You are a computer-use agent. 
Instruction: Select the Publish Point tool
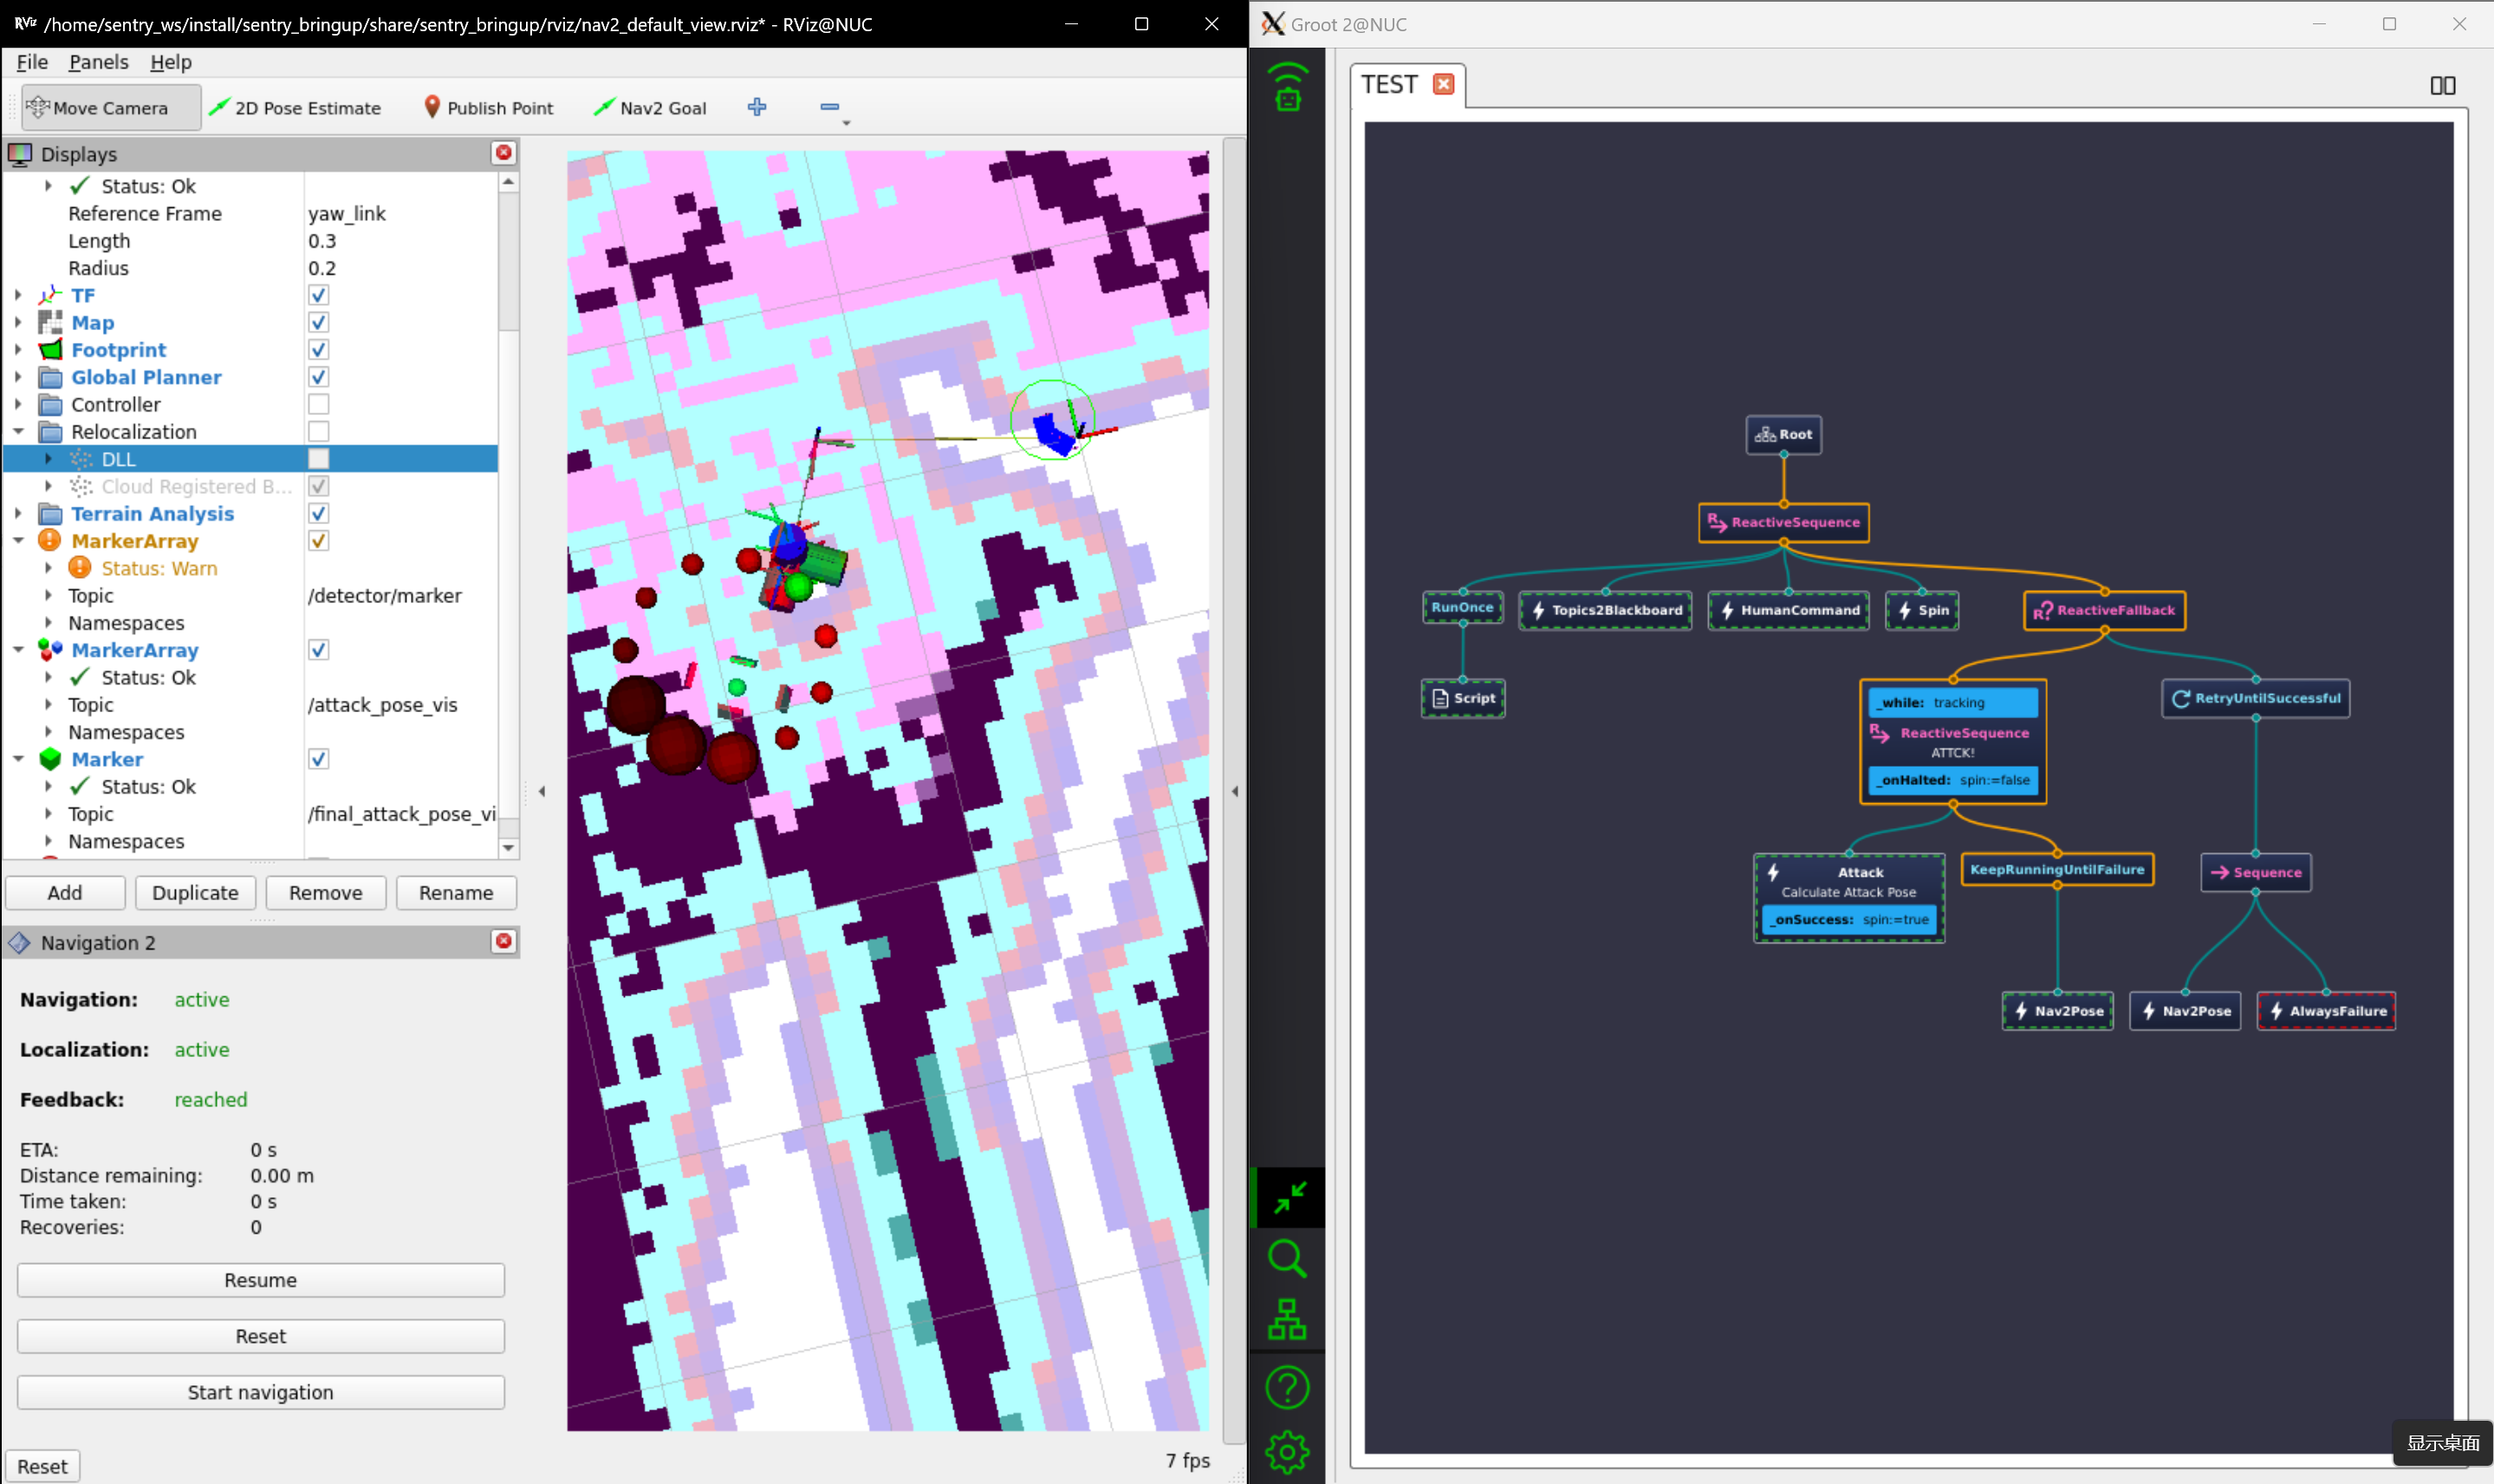[x=489, y=108]
